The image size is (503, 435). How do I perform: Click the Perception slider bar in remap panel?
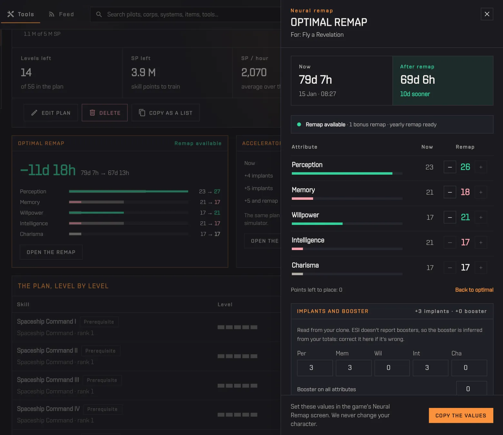[x=347, y=173]
